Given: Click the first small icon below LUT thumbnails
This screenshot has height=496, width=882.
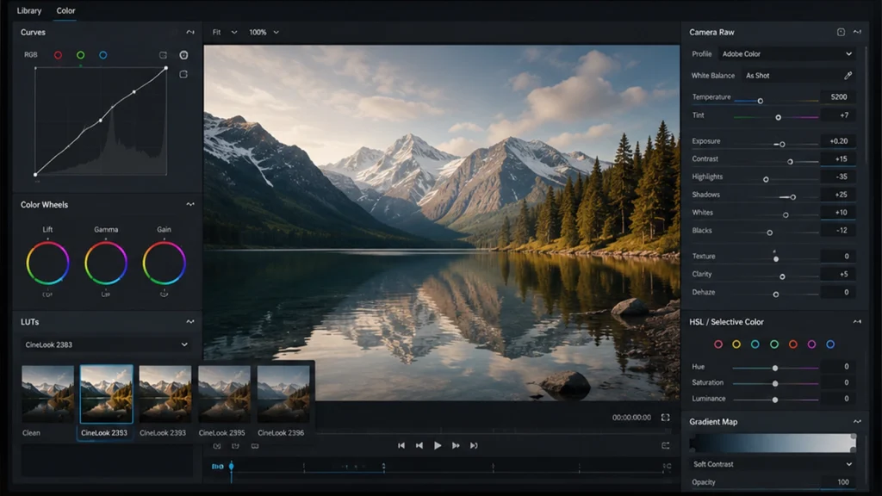Looking at the screenshot, I should click(217, 446).
